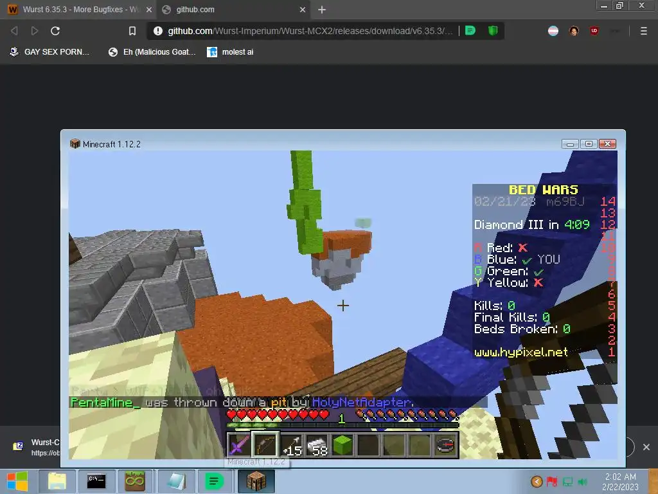Image resolution: width=658 pixels, height=494 pixels.
Task: Select the arrows slot with 15
Action: pyautogui.click(x=291, y=445)
